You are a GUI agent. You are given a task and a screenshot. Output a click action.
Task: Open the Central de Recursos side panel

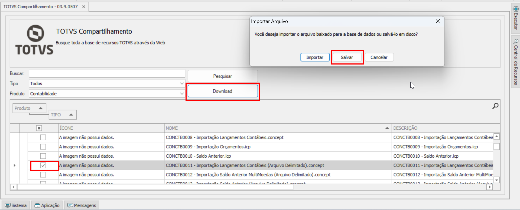click(516, 62)
